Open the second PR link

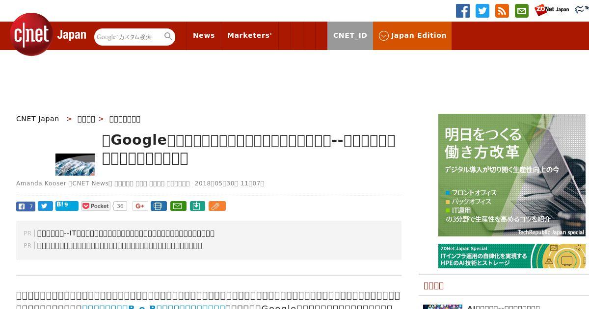[119, 246]
